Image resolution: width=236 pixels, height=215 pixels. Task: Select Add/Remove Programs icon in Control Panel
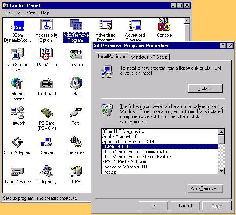(x=76, y=25)
